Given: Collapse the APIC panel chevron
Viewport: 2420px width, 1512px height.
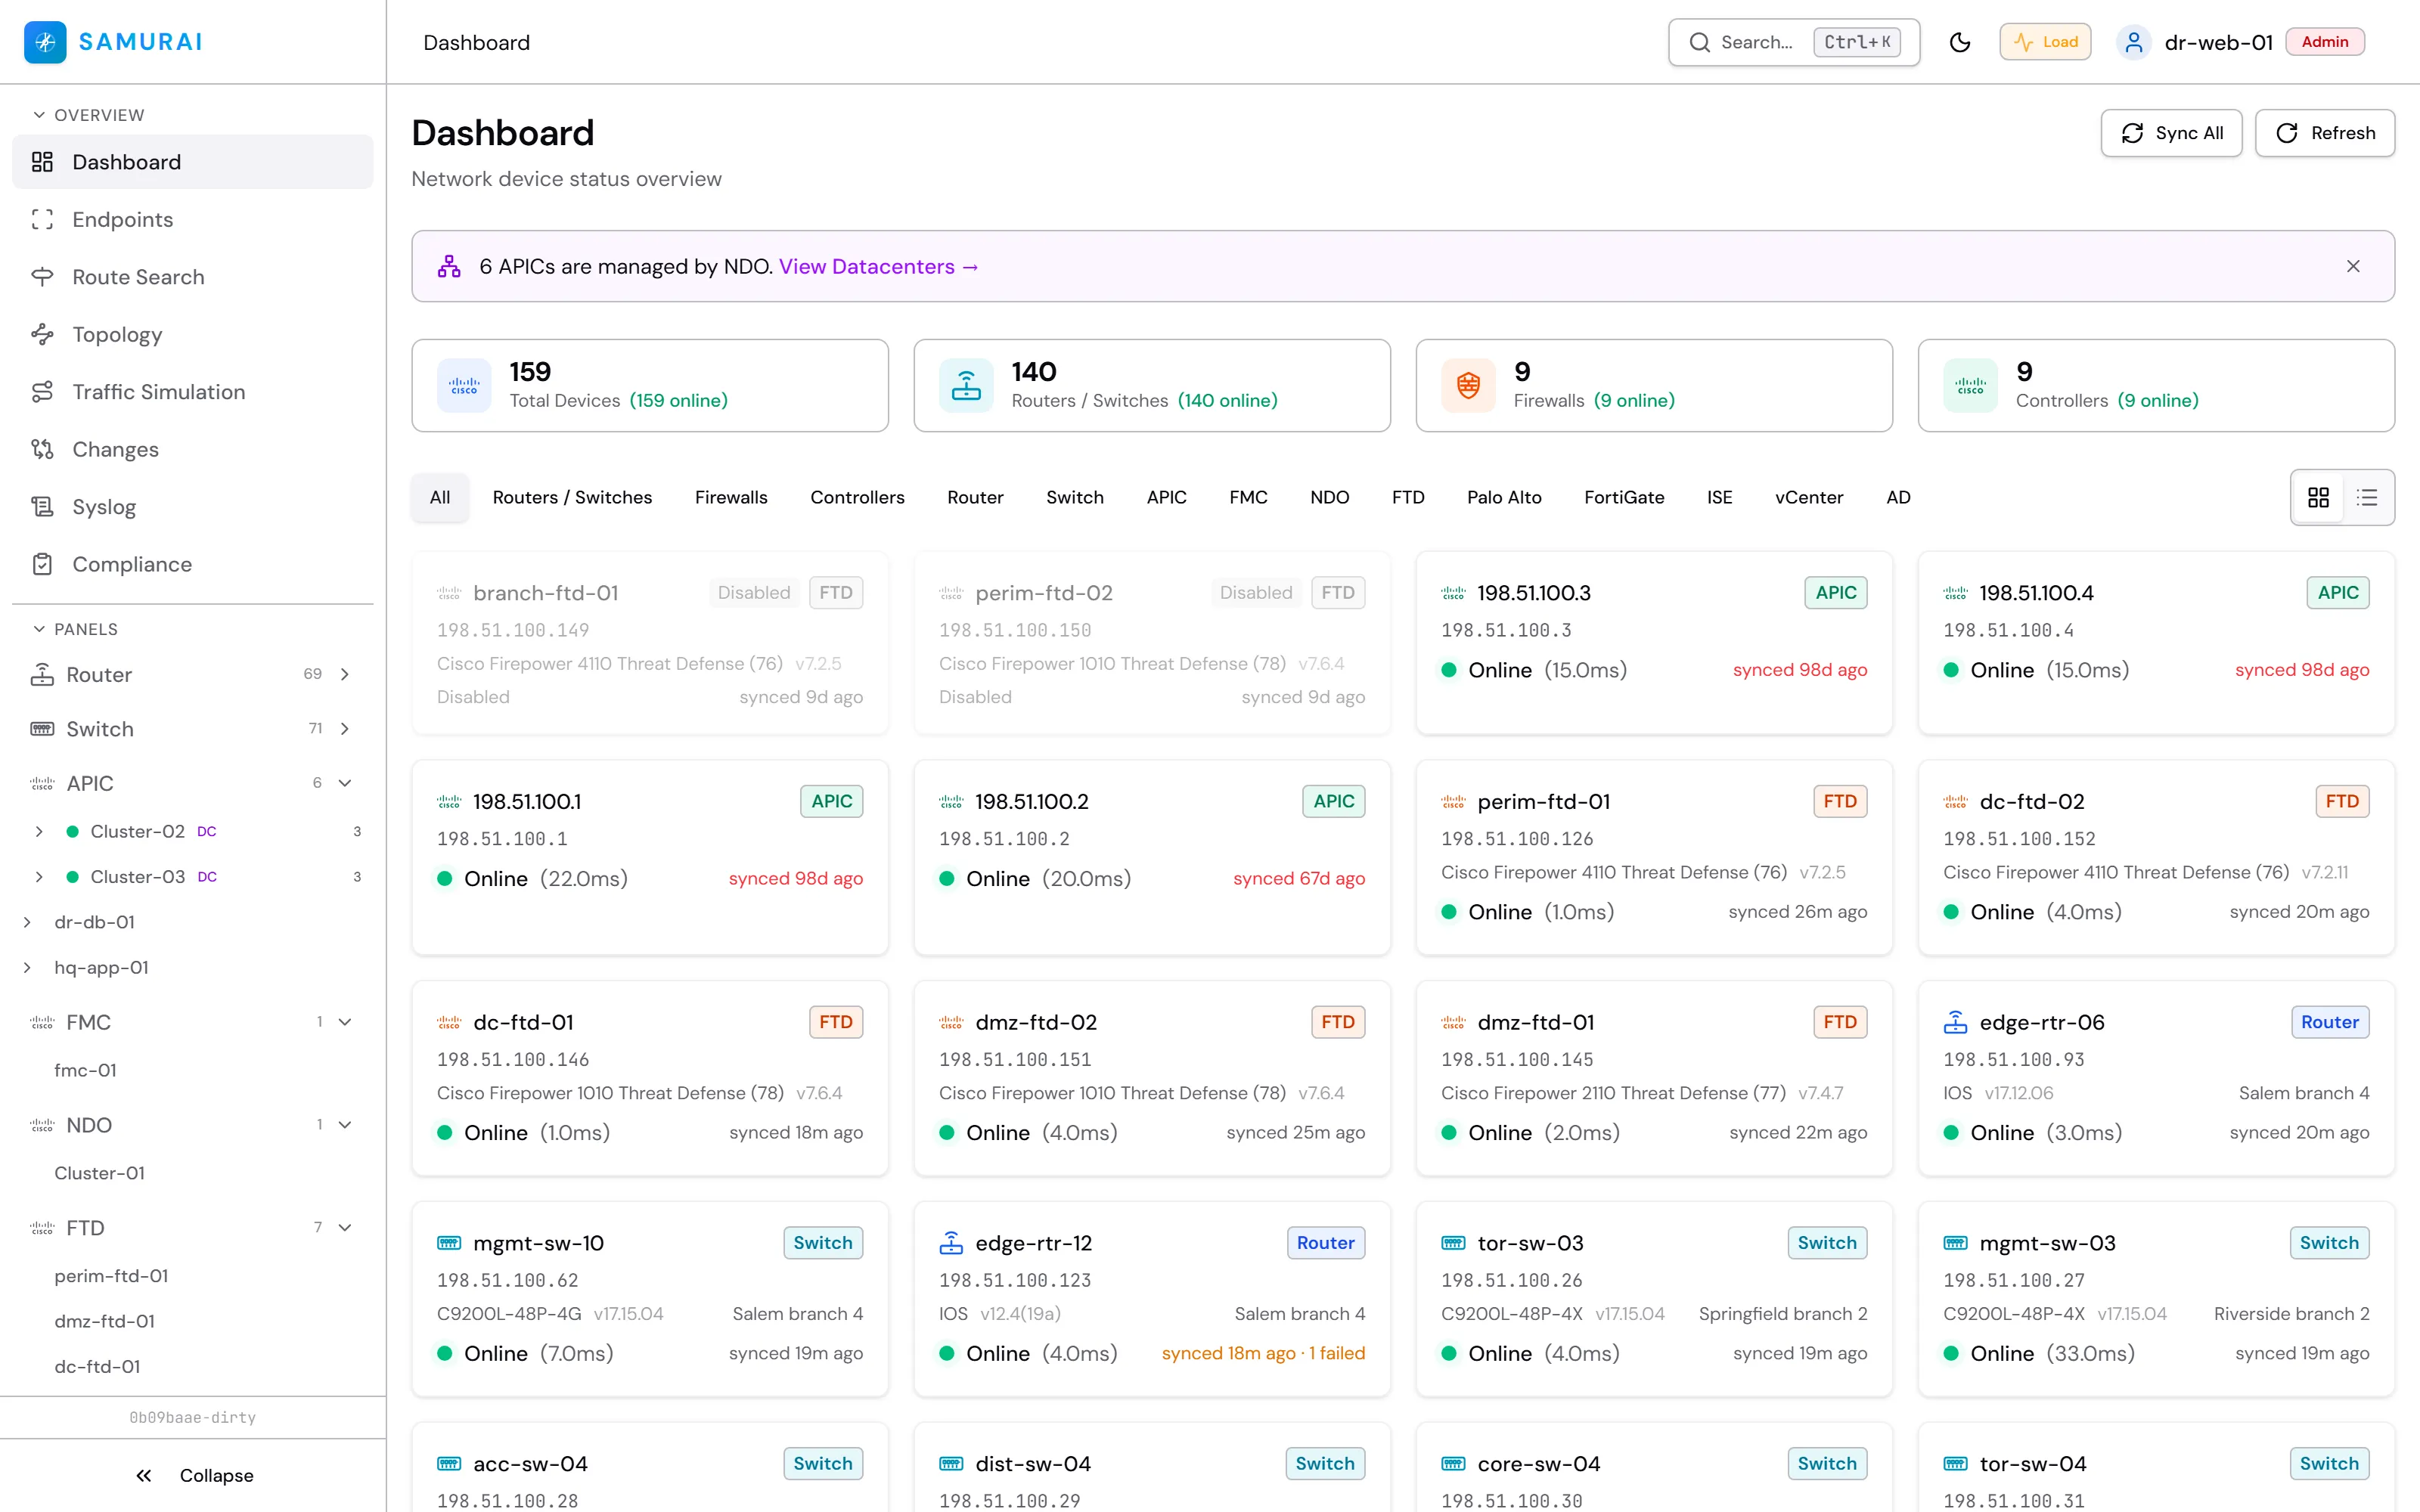Looking at the screenshot, I should 345,783.
